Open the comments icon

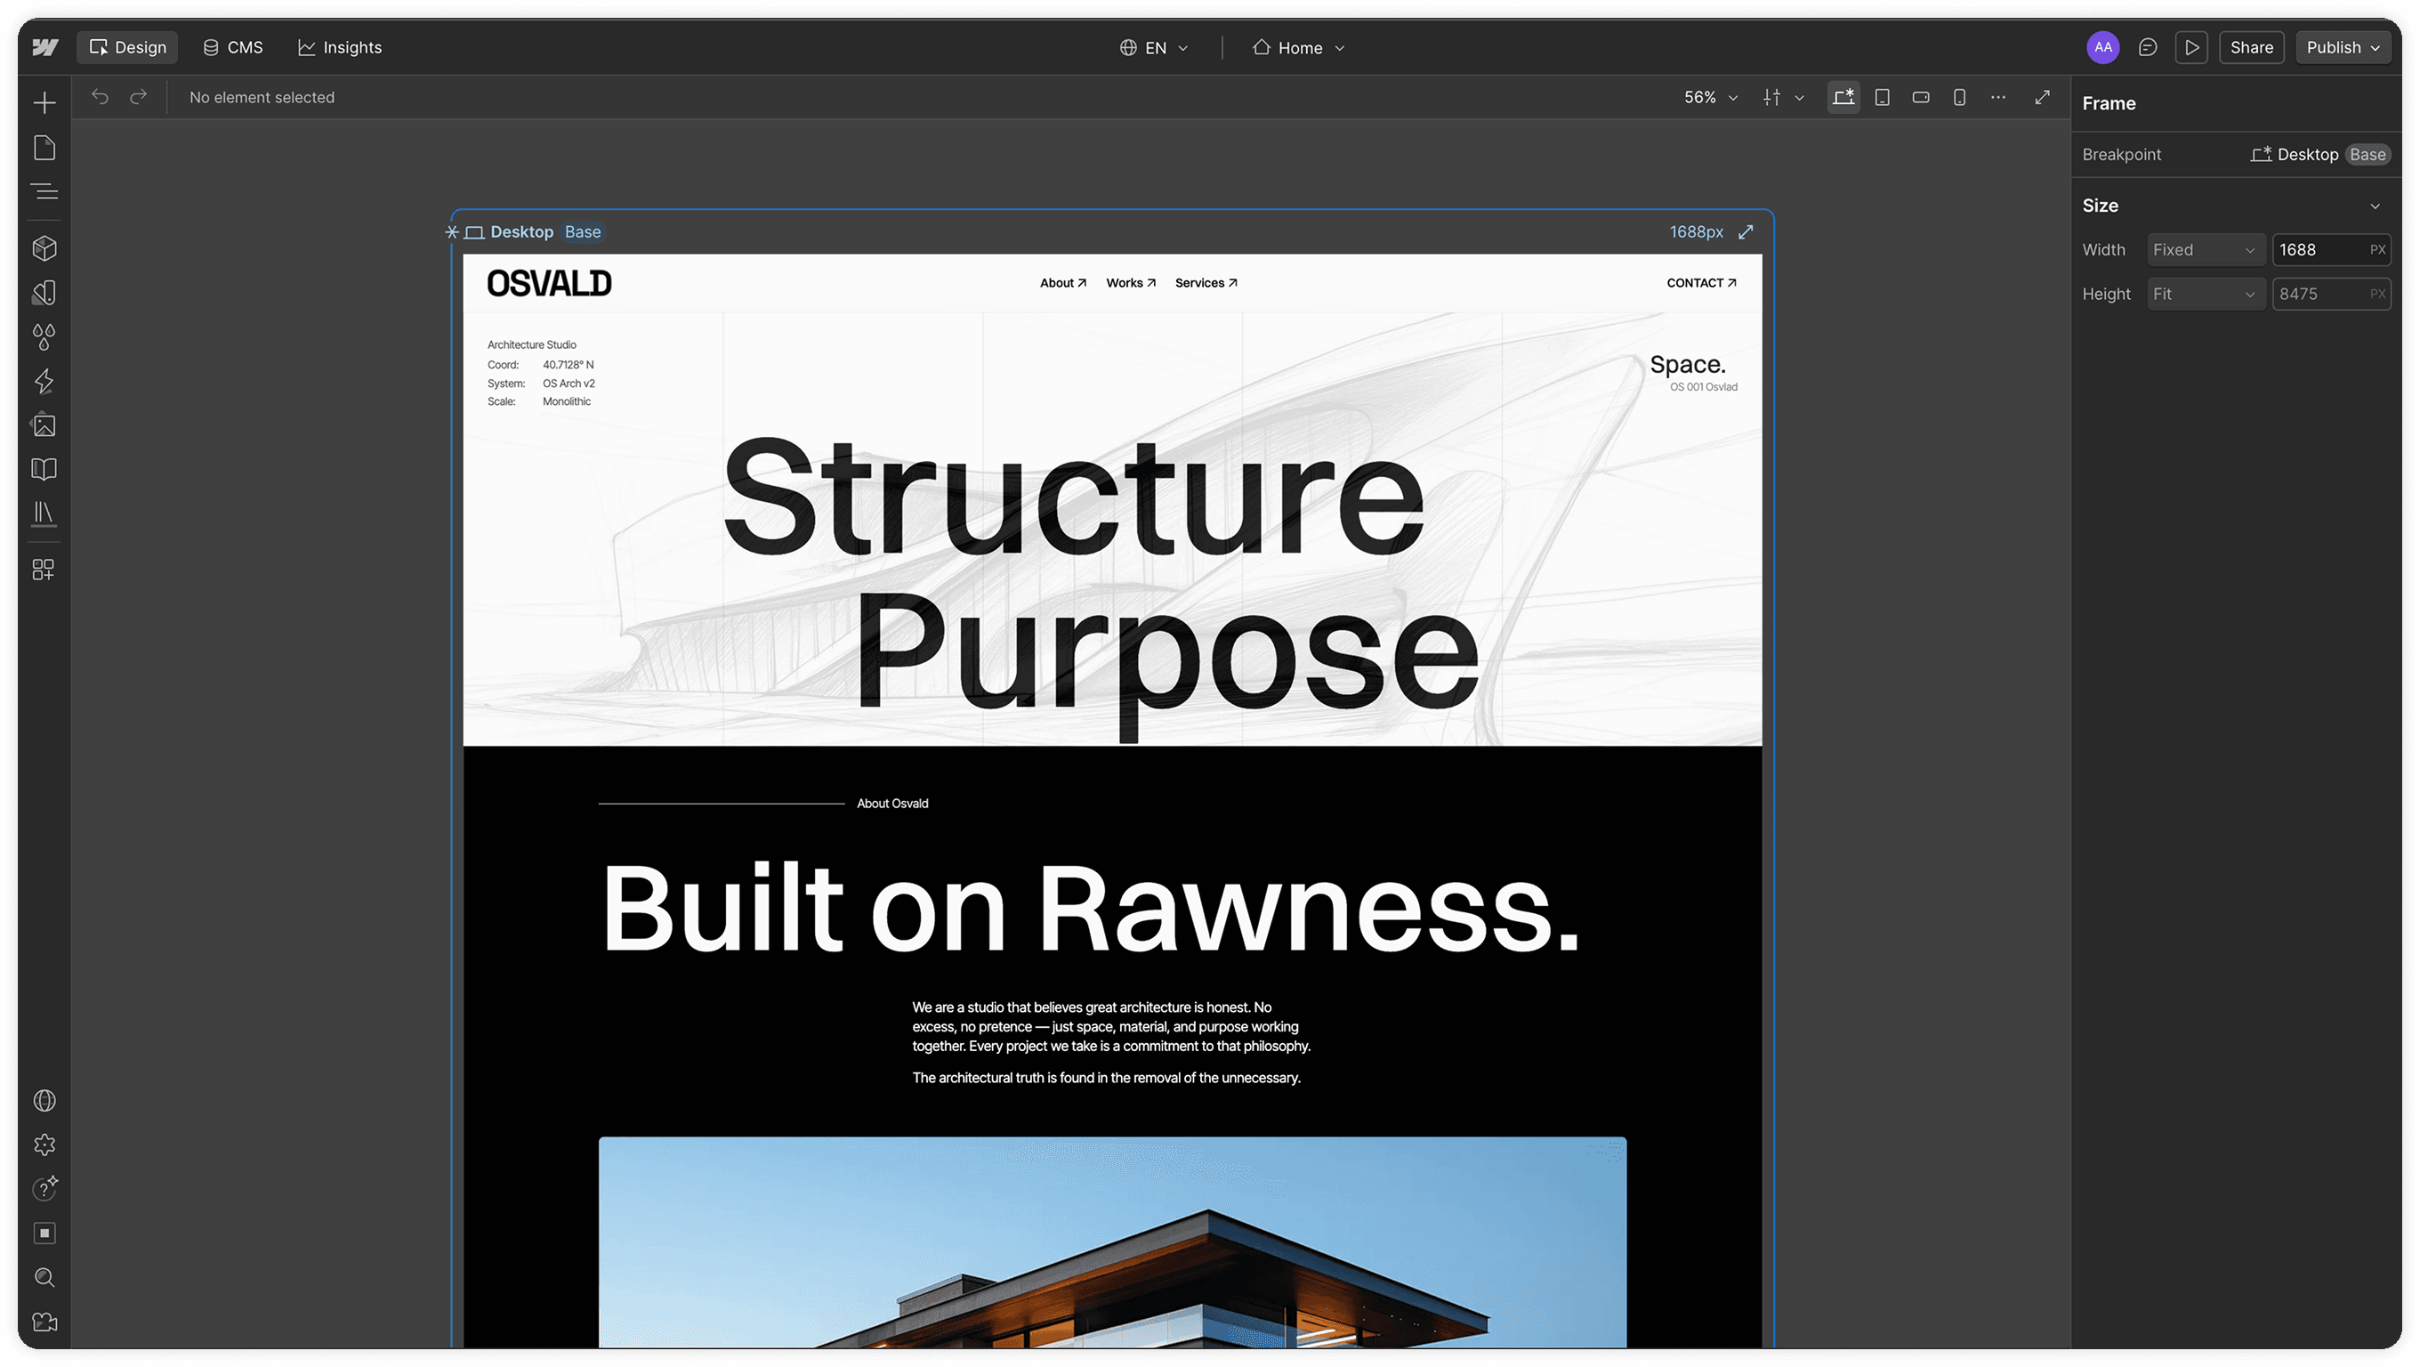(x=2148, y=47)
